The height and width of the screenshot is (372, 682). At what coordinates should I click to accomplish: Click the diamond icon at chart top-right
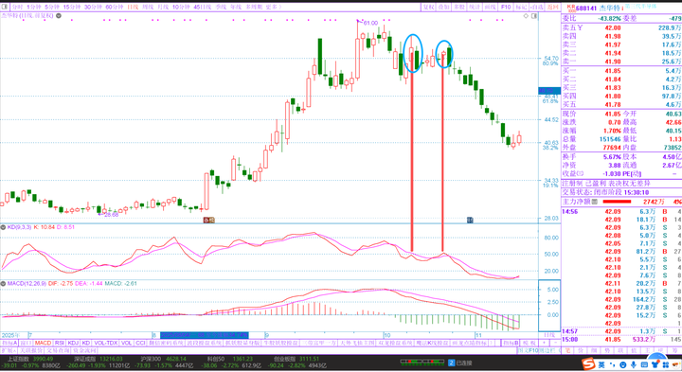click(526, 16)
